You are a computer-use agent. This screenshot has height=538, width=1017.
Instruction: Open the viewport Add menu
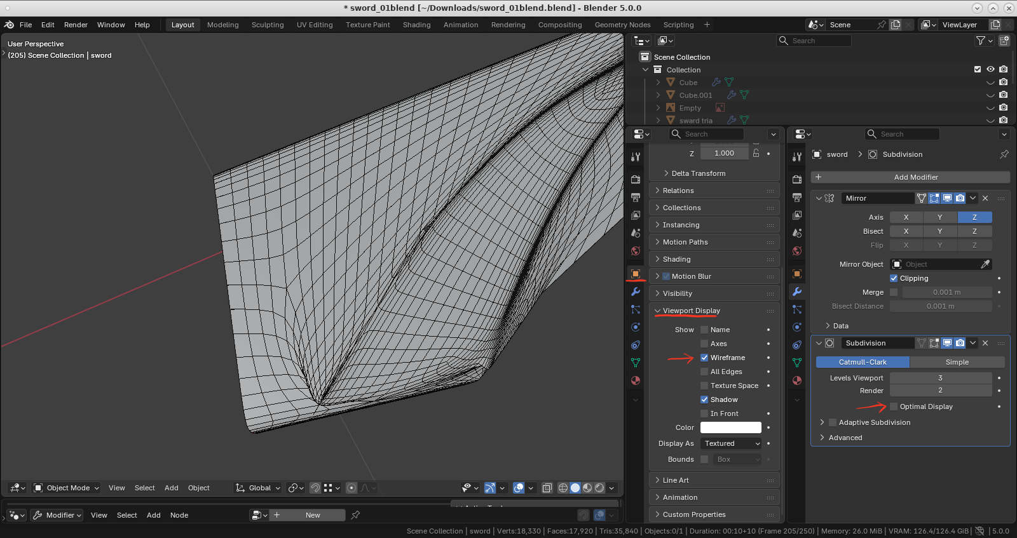tap(171, 488)
